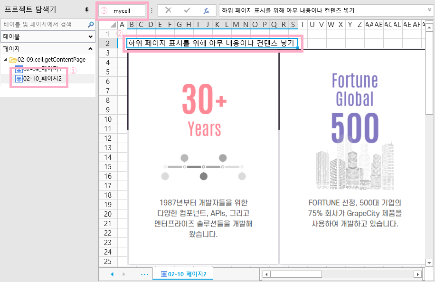Expand the formula bar with the double chevron
The image size is (435, 282).
pos(429,10)
